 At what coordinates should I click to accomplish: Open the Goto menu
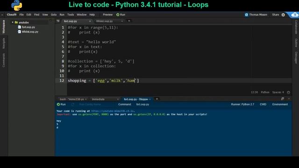[54, 14]
